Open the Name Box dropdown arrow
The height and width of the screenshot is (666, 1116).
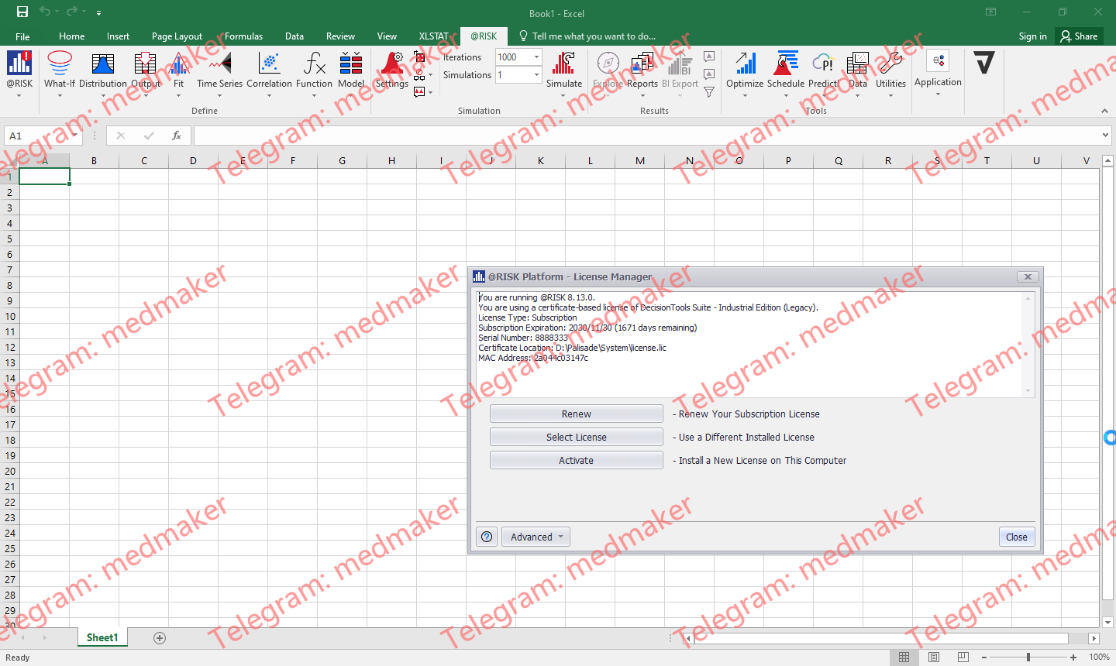(75, 136)
